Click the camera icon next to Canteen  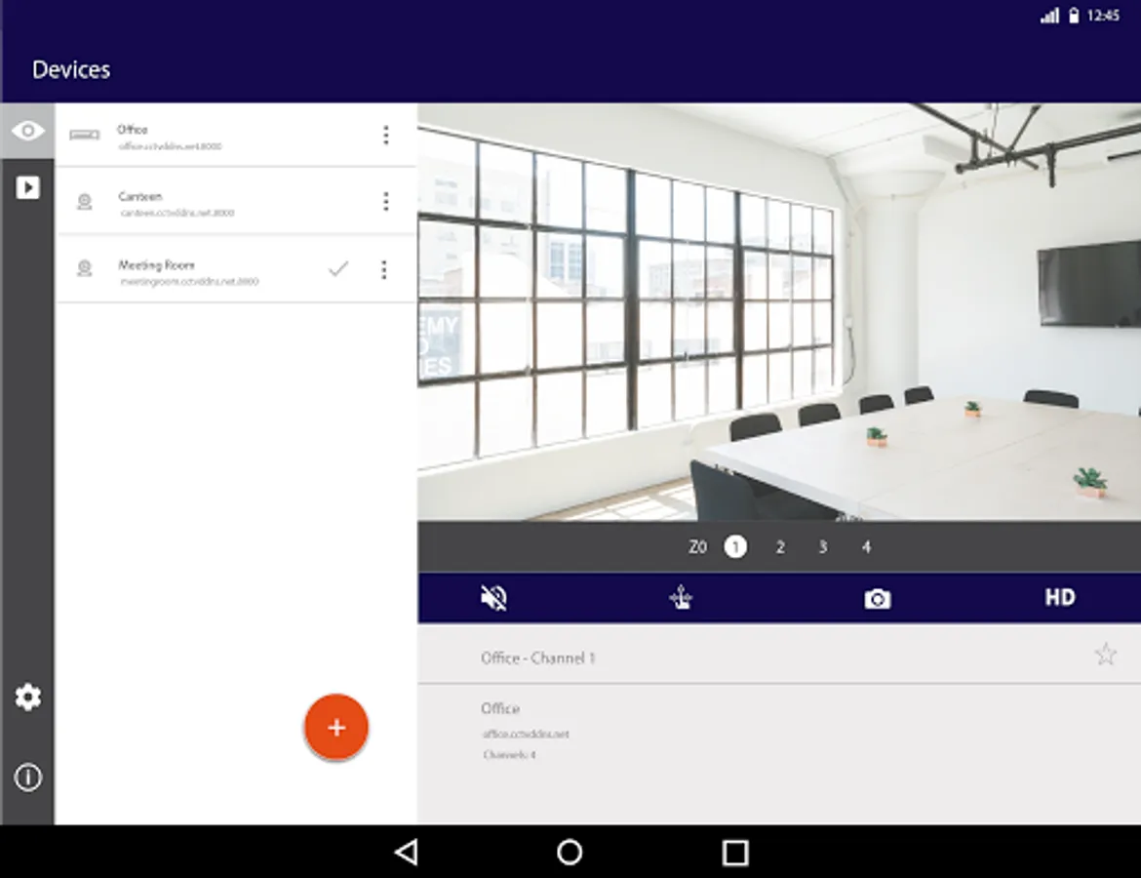point(85,202)
